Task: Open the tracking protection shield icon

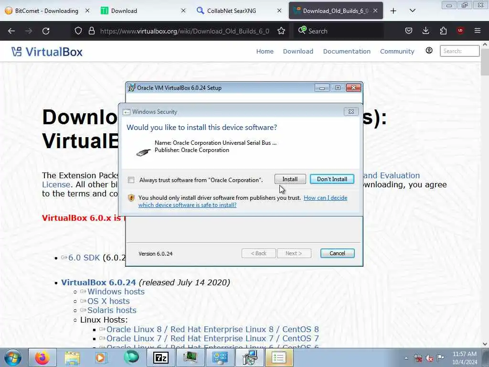Action: click(78, 31)
